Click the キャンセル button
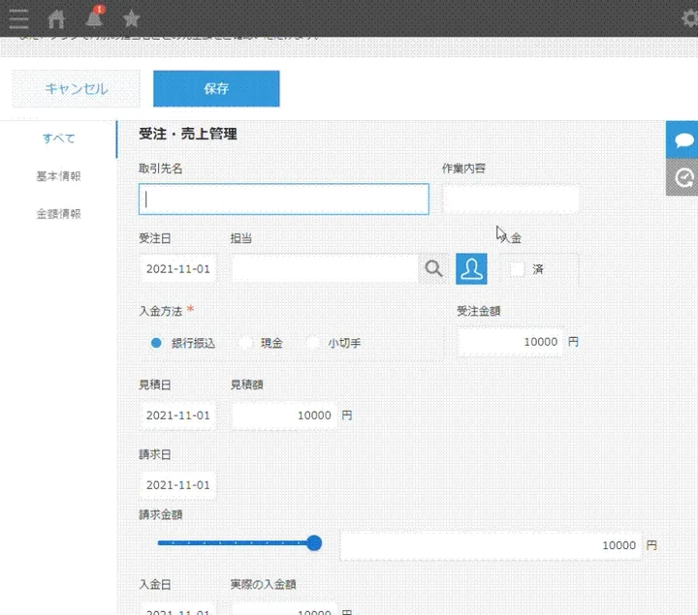 (x=77, y=88)
